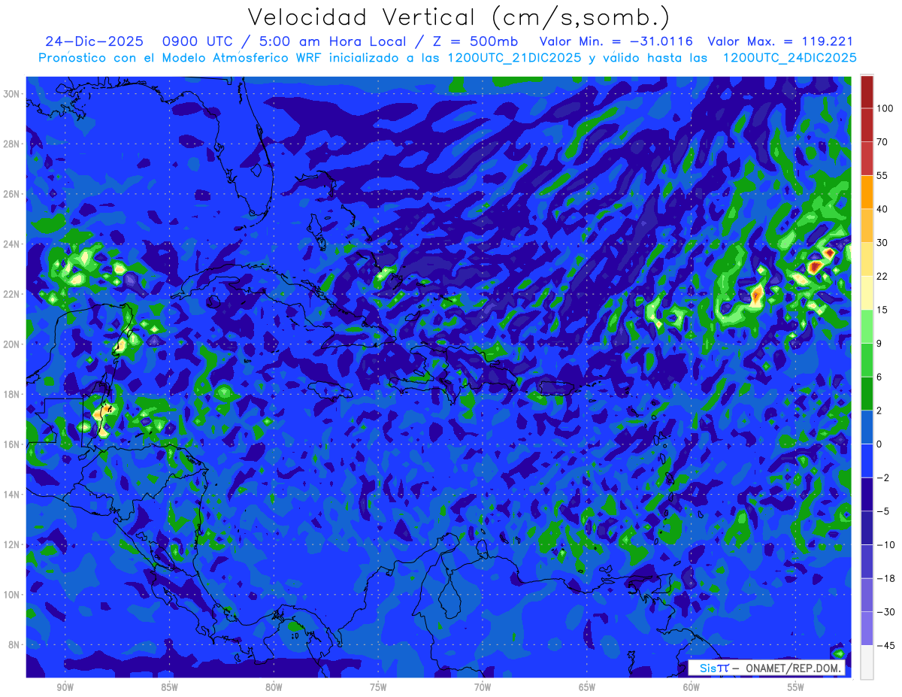Click the 'SisTT - ONAMET/REP.DOM.' credit label

[x=767, y=668]
